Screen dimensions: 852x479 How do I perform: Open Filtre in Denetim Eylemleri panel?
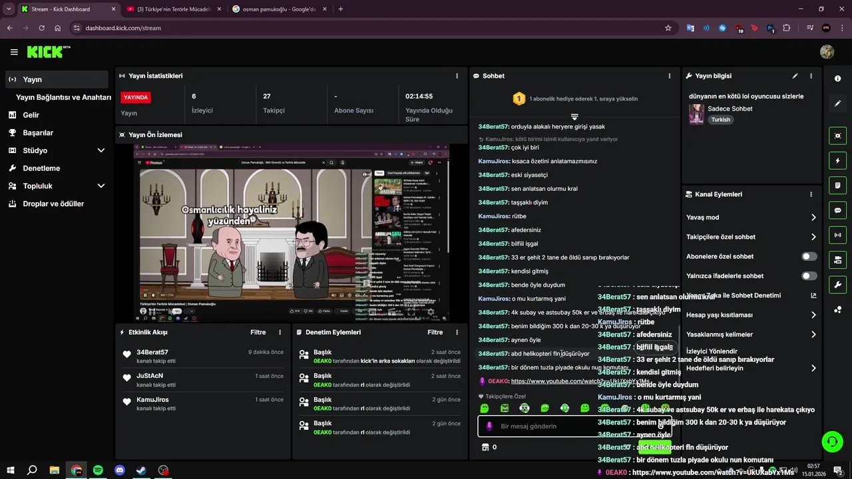click(435, 332)
